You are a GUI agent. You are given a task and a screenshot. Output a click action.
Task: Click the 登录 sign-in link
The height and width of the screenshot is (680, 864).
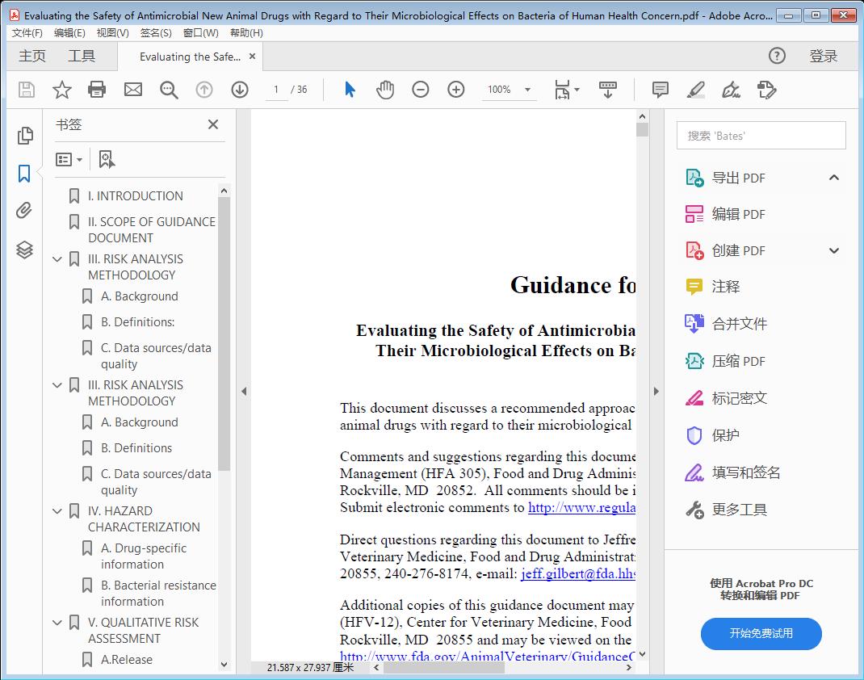click(x=824, y=57)
